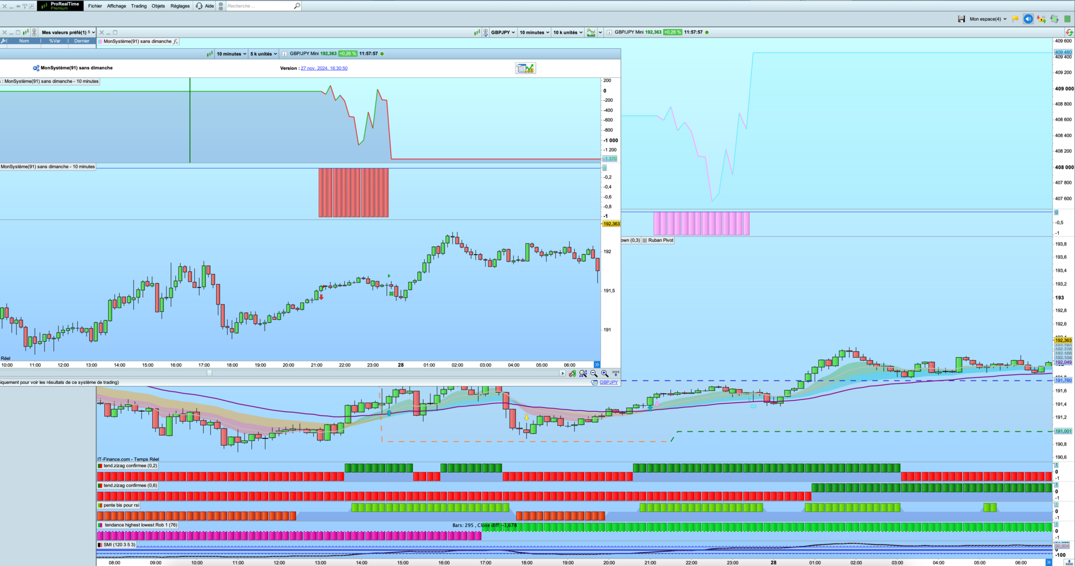Screen dimensions: 1075x566
Task: Click the magnifier icon in the Recherche box
Action: point(297,6)
